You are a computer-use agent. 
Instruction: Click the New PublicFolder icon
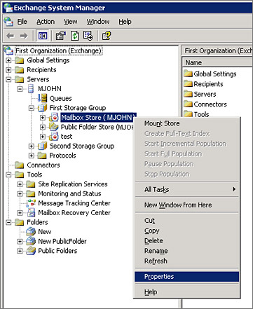pyautogui.click(x=31, y=241)
